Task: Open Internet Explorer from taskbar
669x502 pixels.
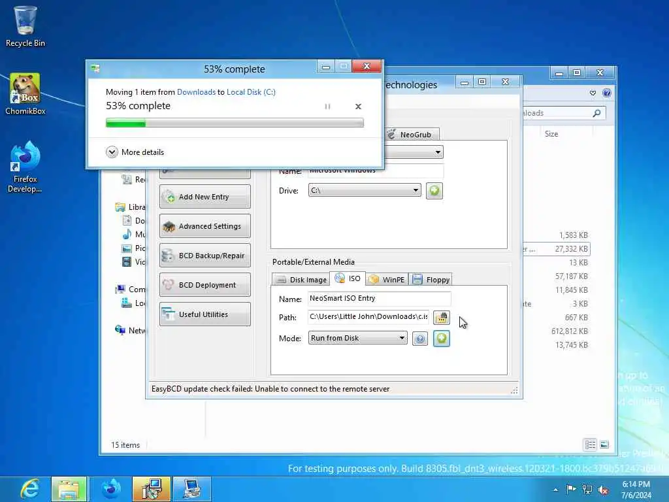Action: coord(28,489)
